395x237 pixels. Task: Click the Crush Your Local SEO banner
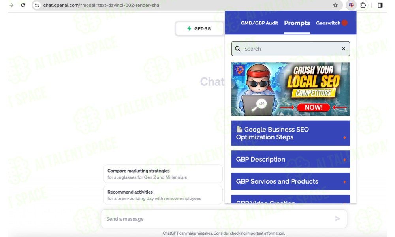coord(290,89)
